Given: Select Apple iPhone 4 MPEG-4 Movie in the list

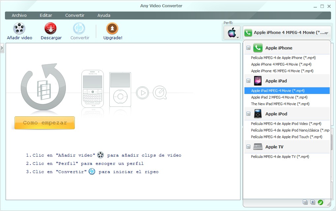Looking at the screenshot, I should (287, 64).
